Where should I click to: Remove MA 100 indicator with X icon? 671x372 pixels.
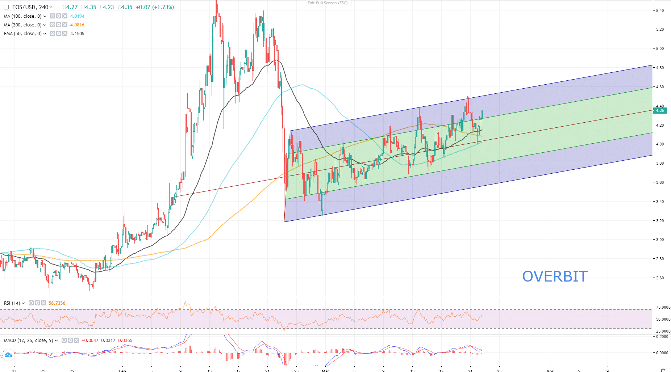65,16
